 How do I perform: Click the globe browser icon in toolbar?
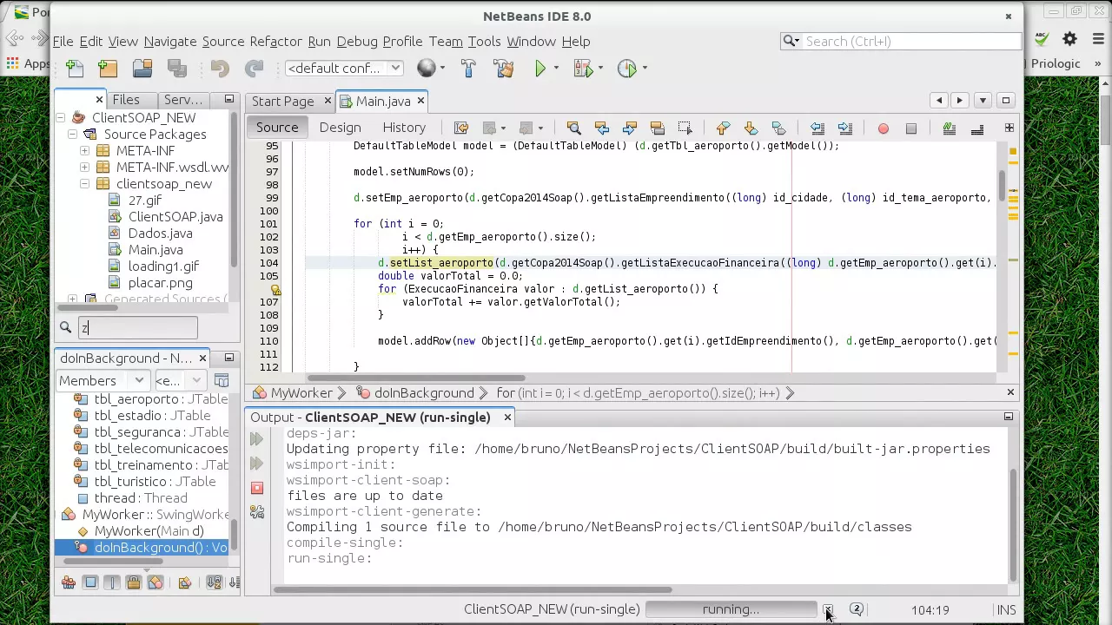click(x=426, y=68)
